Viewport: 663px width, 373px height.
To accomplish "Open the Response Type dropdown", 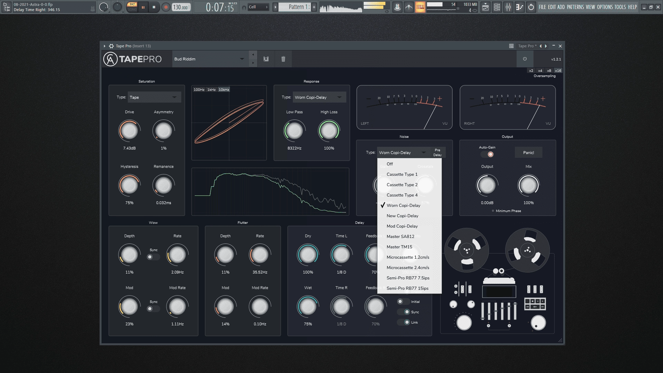I will (x=319, y=97).
